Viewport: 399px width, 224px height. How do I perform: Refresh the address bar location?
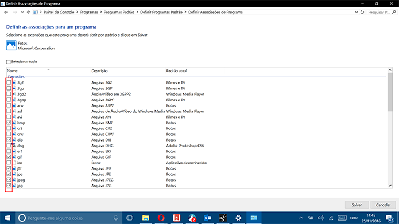coord(362,12)
